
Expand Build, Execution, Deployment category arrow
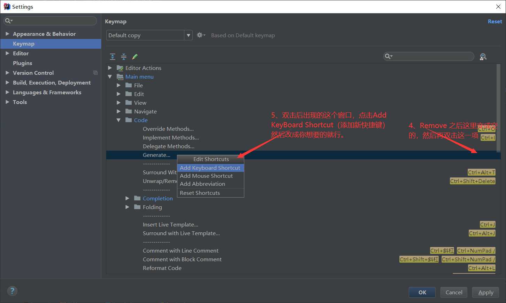pyautogui.click(x=7, y=82)
